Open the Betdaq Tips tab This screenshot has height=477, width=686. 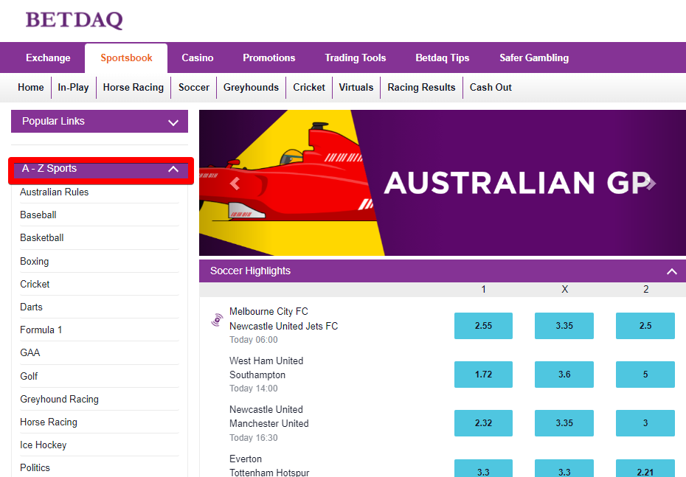pyautogui.click(x=443, y=58)
